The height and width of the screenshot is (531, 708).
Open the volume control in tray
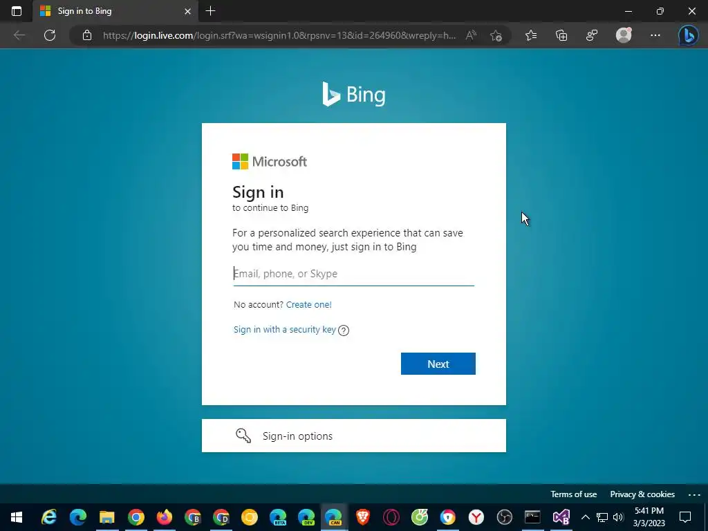(618, 517)
